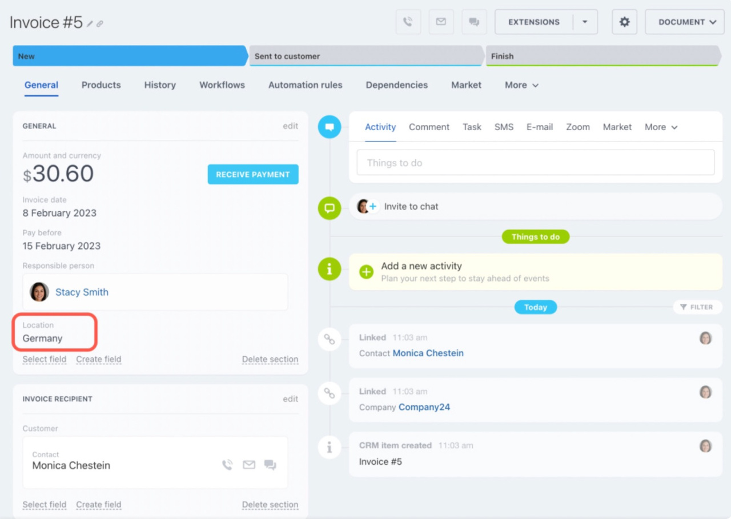Open the timeline Filter button
731x519 pixels.
coord(697,307)
